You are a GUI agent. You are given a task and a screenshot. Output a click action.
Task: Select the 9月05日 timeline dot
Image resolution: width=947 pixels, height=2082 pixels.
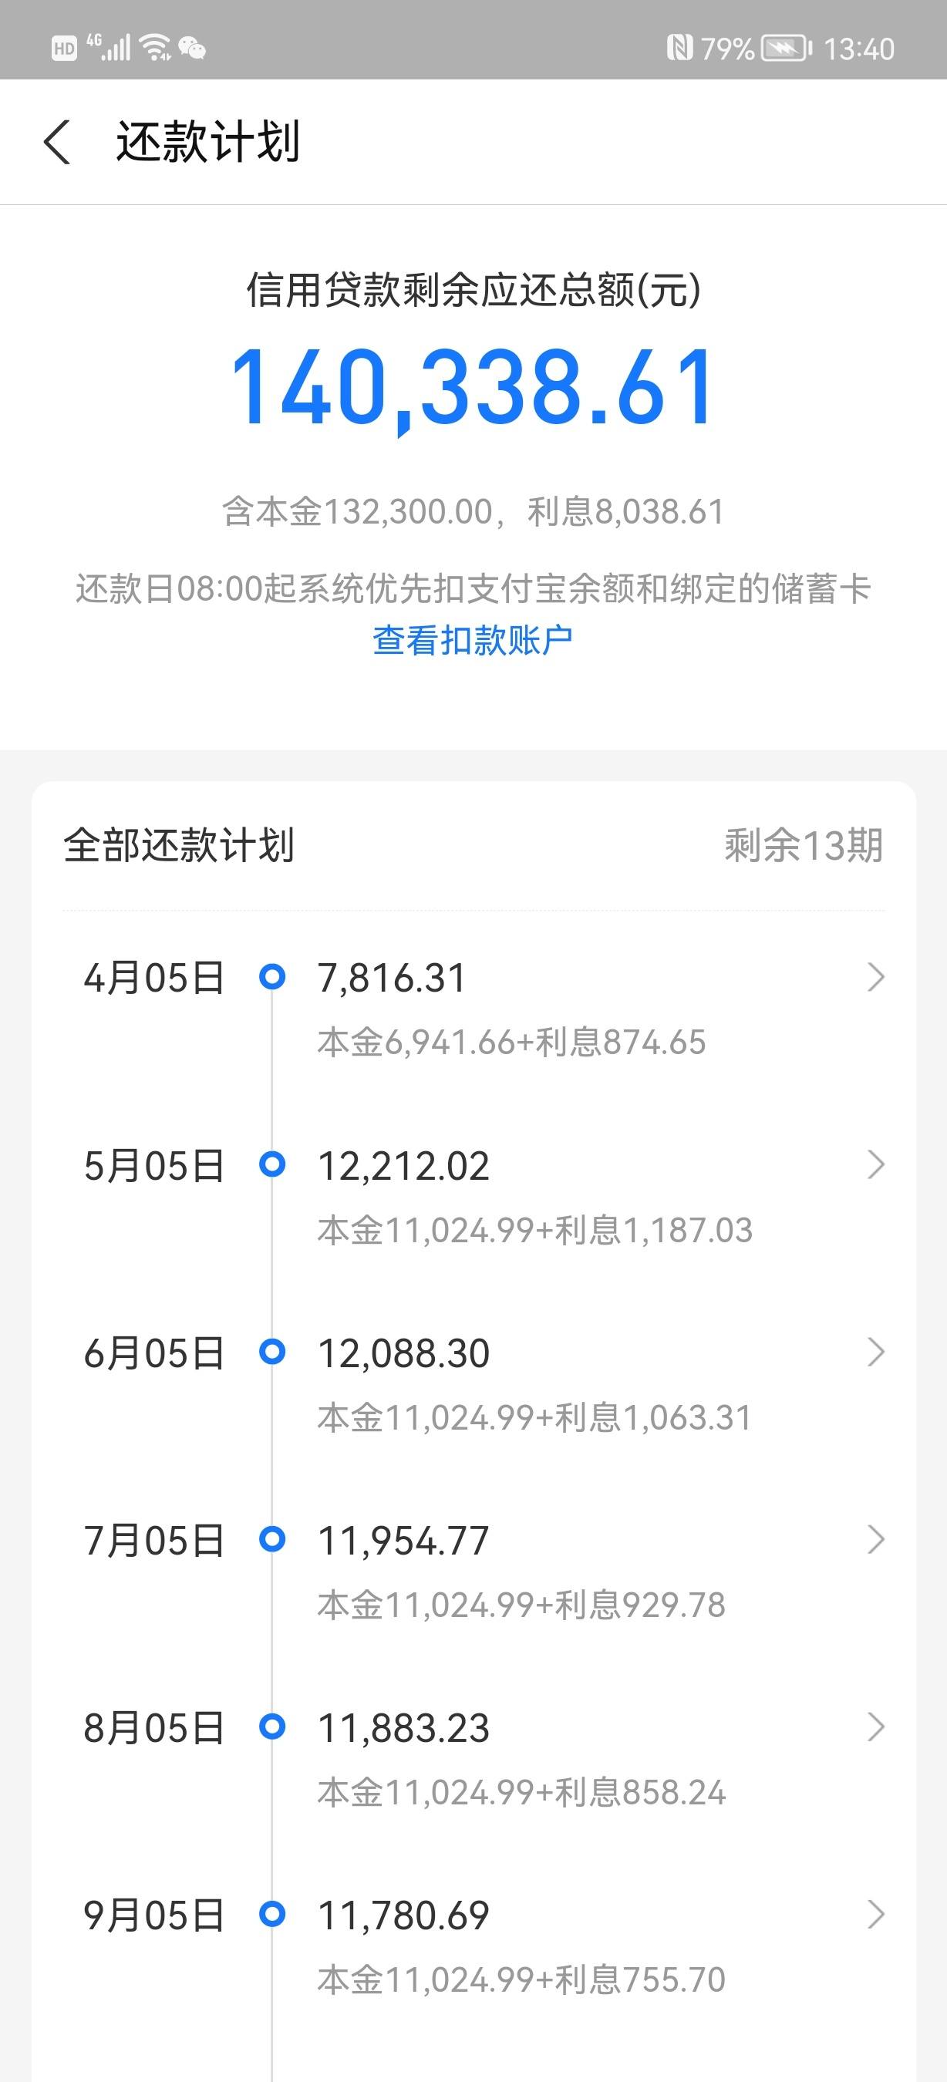tap(272, 1915)
